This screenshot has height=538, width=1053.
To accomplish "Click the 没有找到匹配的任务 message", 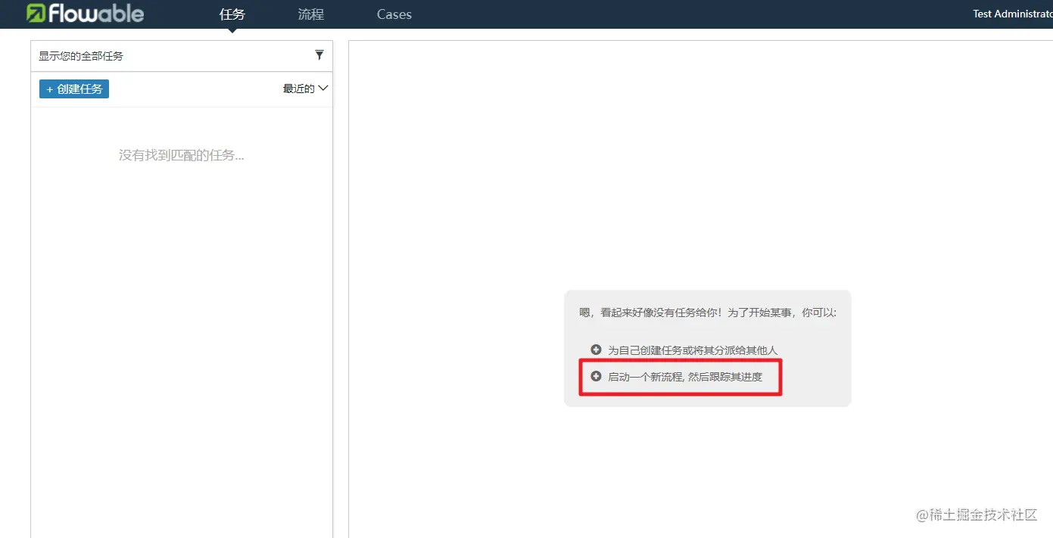I will click(182, 155).
